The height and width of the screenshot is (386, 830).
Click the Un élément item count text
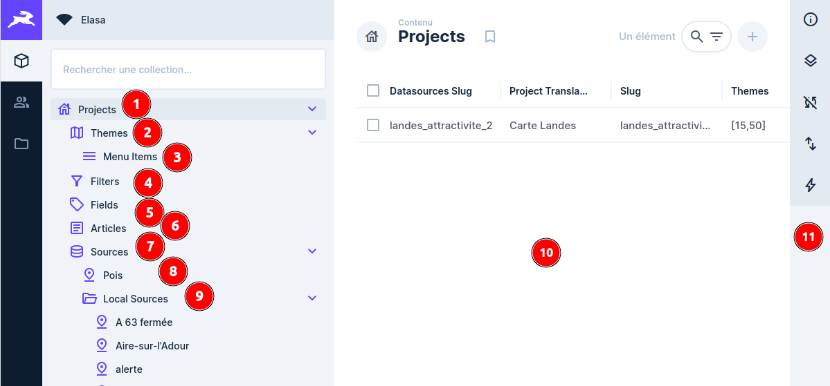(647, 37)
